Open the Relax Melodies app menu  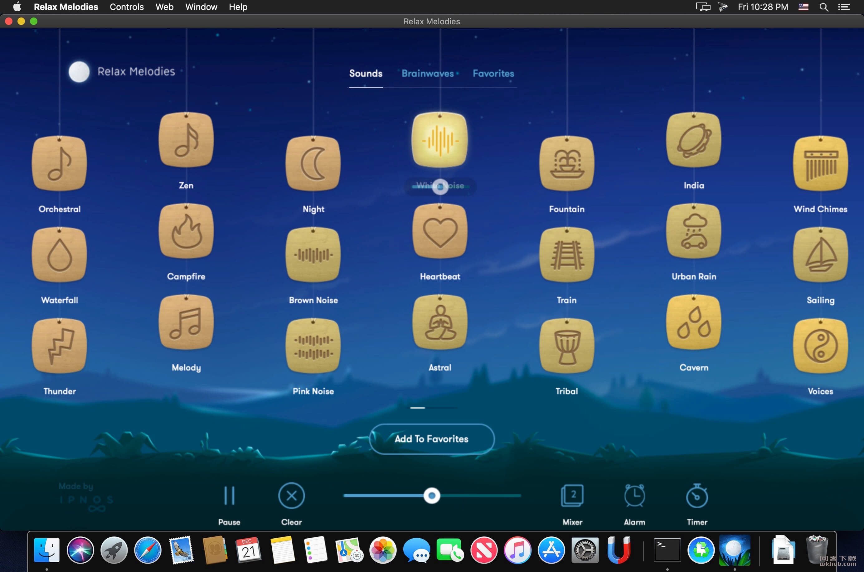pos(66,7)
